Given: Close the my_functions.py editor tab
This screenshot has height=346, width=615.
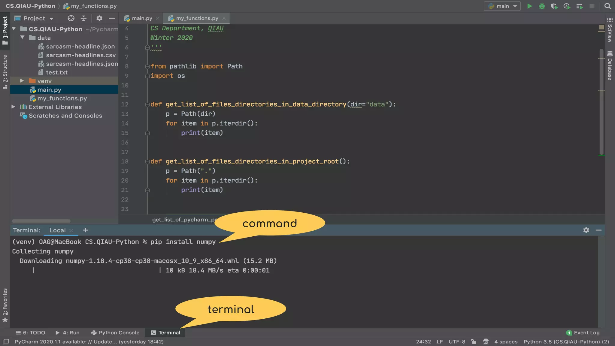Looking at the screenshot, I should pyautogui.click(x=224, y=18).
